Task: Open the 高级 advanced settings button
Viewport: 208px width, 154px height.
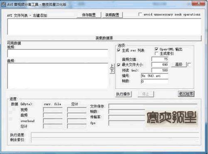Action: (179, 64)
